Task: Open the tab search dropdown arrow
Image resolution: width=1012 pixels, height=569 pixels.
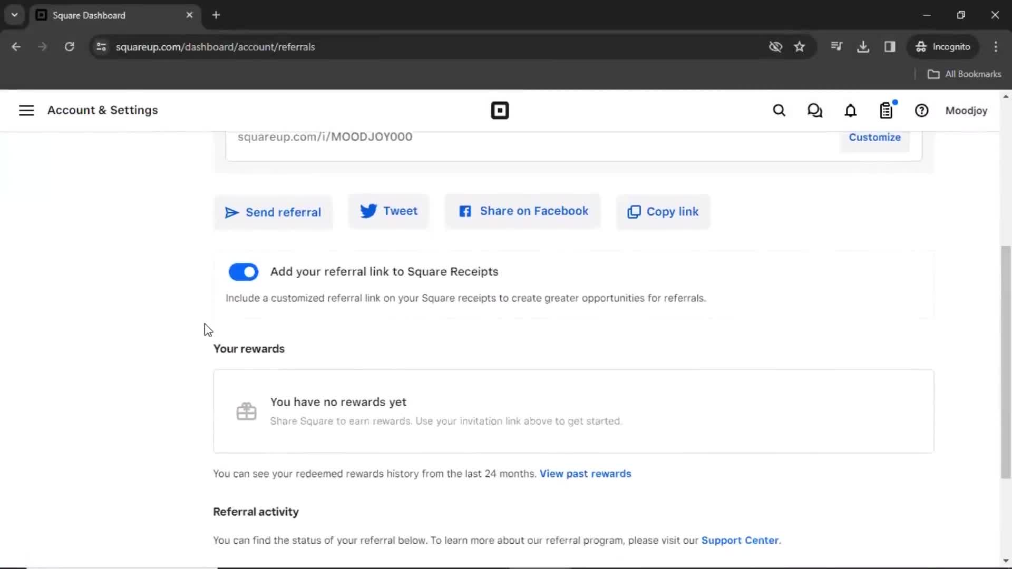Action: [x=15, y=15]
